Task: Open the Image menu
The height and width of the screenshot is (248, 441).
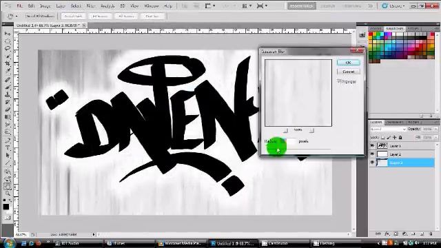Action: click(x=45, y=6)
